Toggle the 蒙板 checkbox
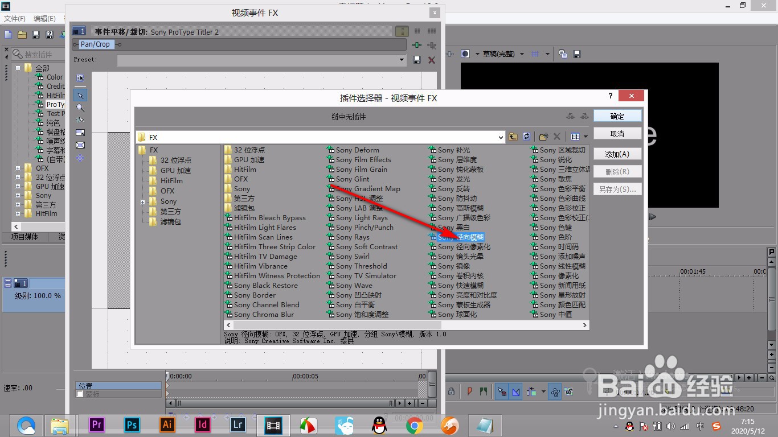This screenshot has height=437, width=778. 80,394
